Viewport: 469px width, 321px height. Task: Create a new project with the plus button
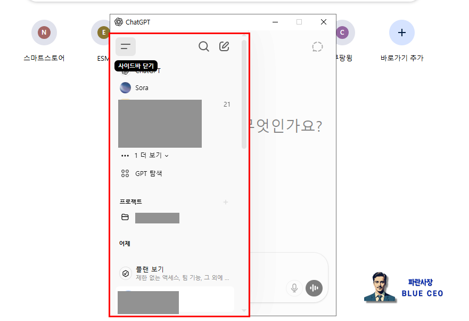pos(225,202)
